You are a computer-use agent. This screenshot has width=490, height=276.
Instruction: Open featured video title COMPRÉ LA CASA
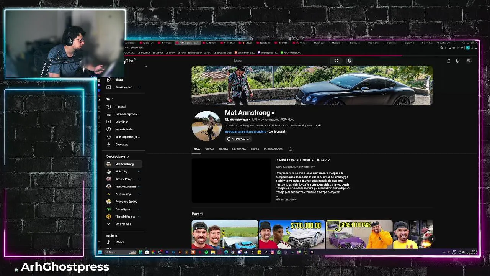[x=302, y=160]
